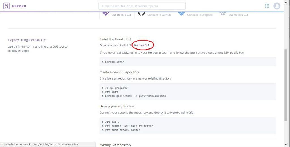
Task: Click the GitHub octocat icon
Action: pyautogui.click(x=142, y=14)
